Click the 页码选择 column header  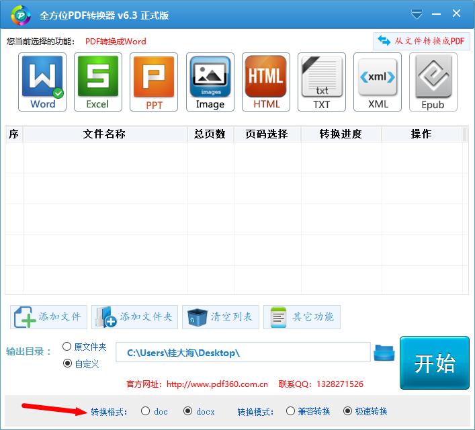click(267, 134)
